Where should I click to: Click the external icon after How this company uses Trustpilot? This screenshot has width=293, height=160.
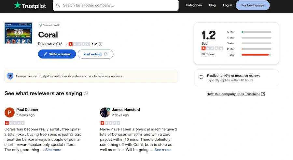(x=263, y=94)
